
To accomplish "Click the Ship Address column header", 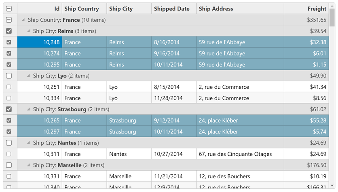I will click(x=216, y=8).
